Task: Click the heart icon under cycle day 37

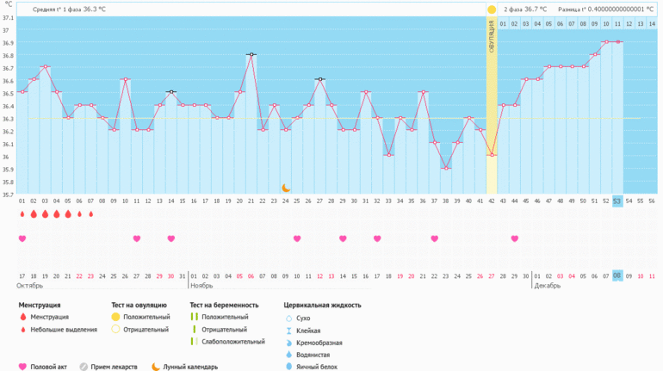Action: tap(434, 238)
